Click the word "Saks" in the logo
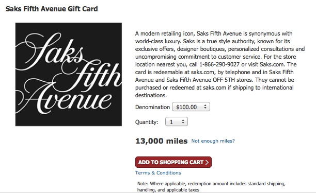The image size is (316, 193). coord(50,50)
